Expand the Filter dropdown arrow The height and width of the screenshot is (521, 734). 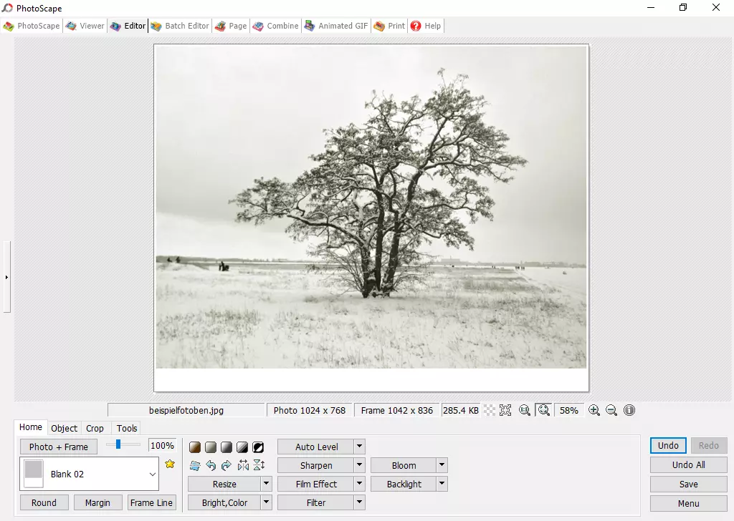coord(360,502)
